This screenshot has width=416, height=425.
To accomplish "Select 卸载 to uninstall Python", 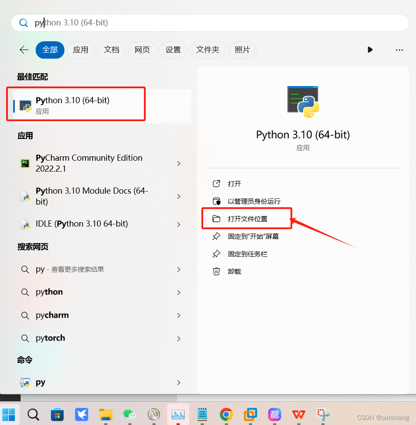I will (x=233, y=271).
